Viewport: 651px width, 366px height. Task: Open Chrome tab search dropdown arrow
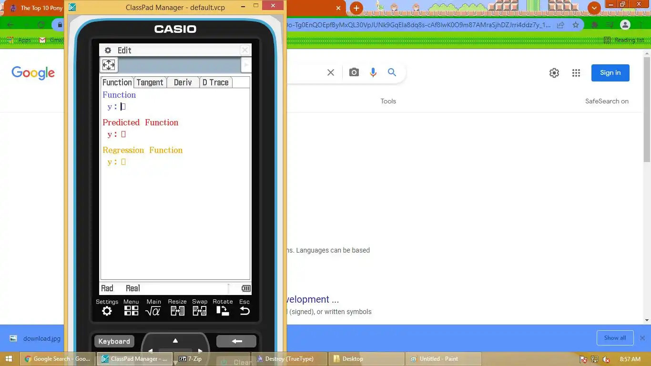(x=594, y=8)
